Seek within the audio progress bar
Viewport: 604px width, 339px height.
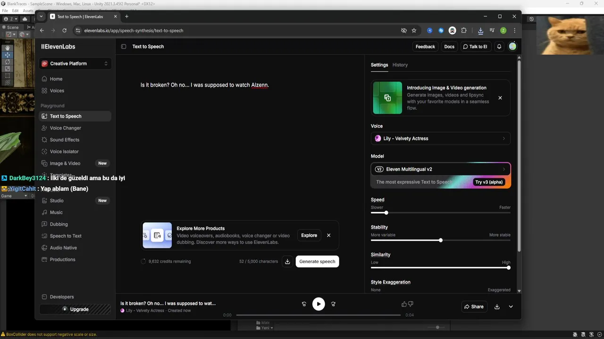point(319,315)
